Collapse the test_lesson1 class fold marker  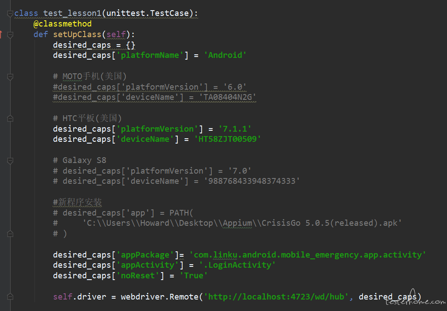(x=10, y=13)
